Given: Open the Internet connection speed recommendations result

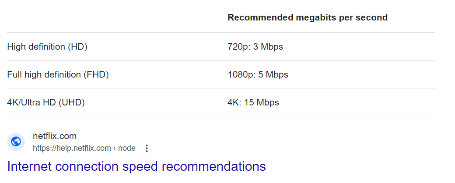Looking at the screenshot, I should coord(136,166).
